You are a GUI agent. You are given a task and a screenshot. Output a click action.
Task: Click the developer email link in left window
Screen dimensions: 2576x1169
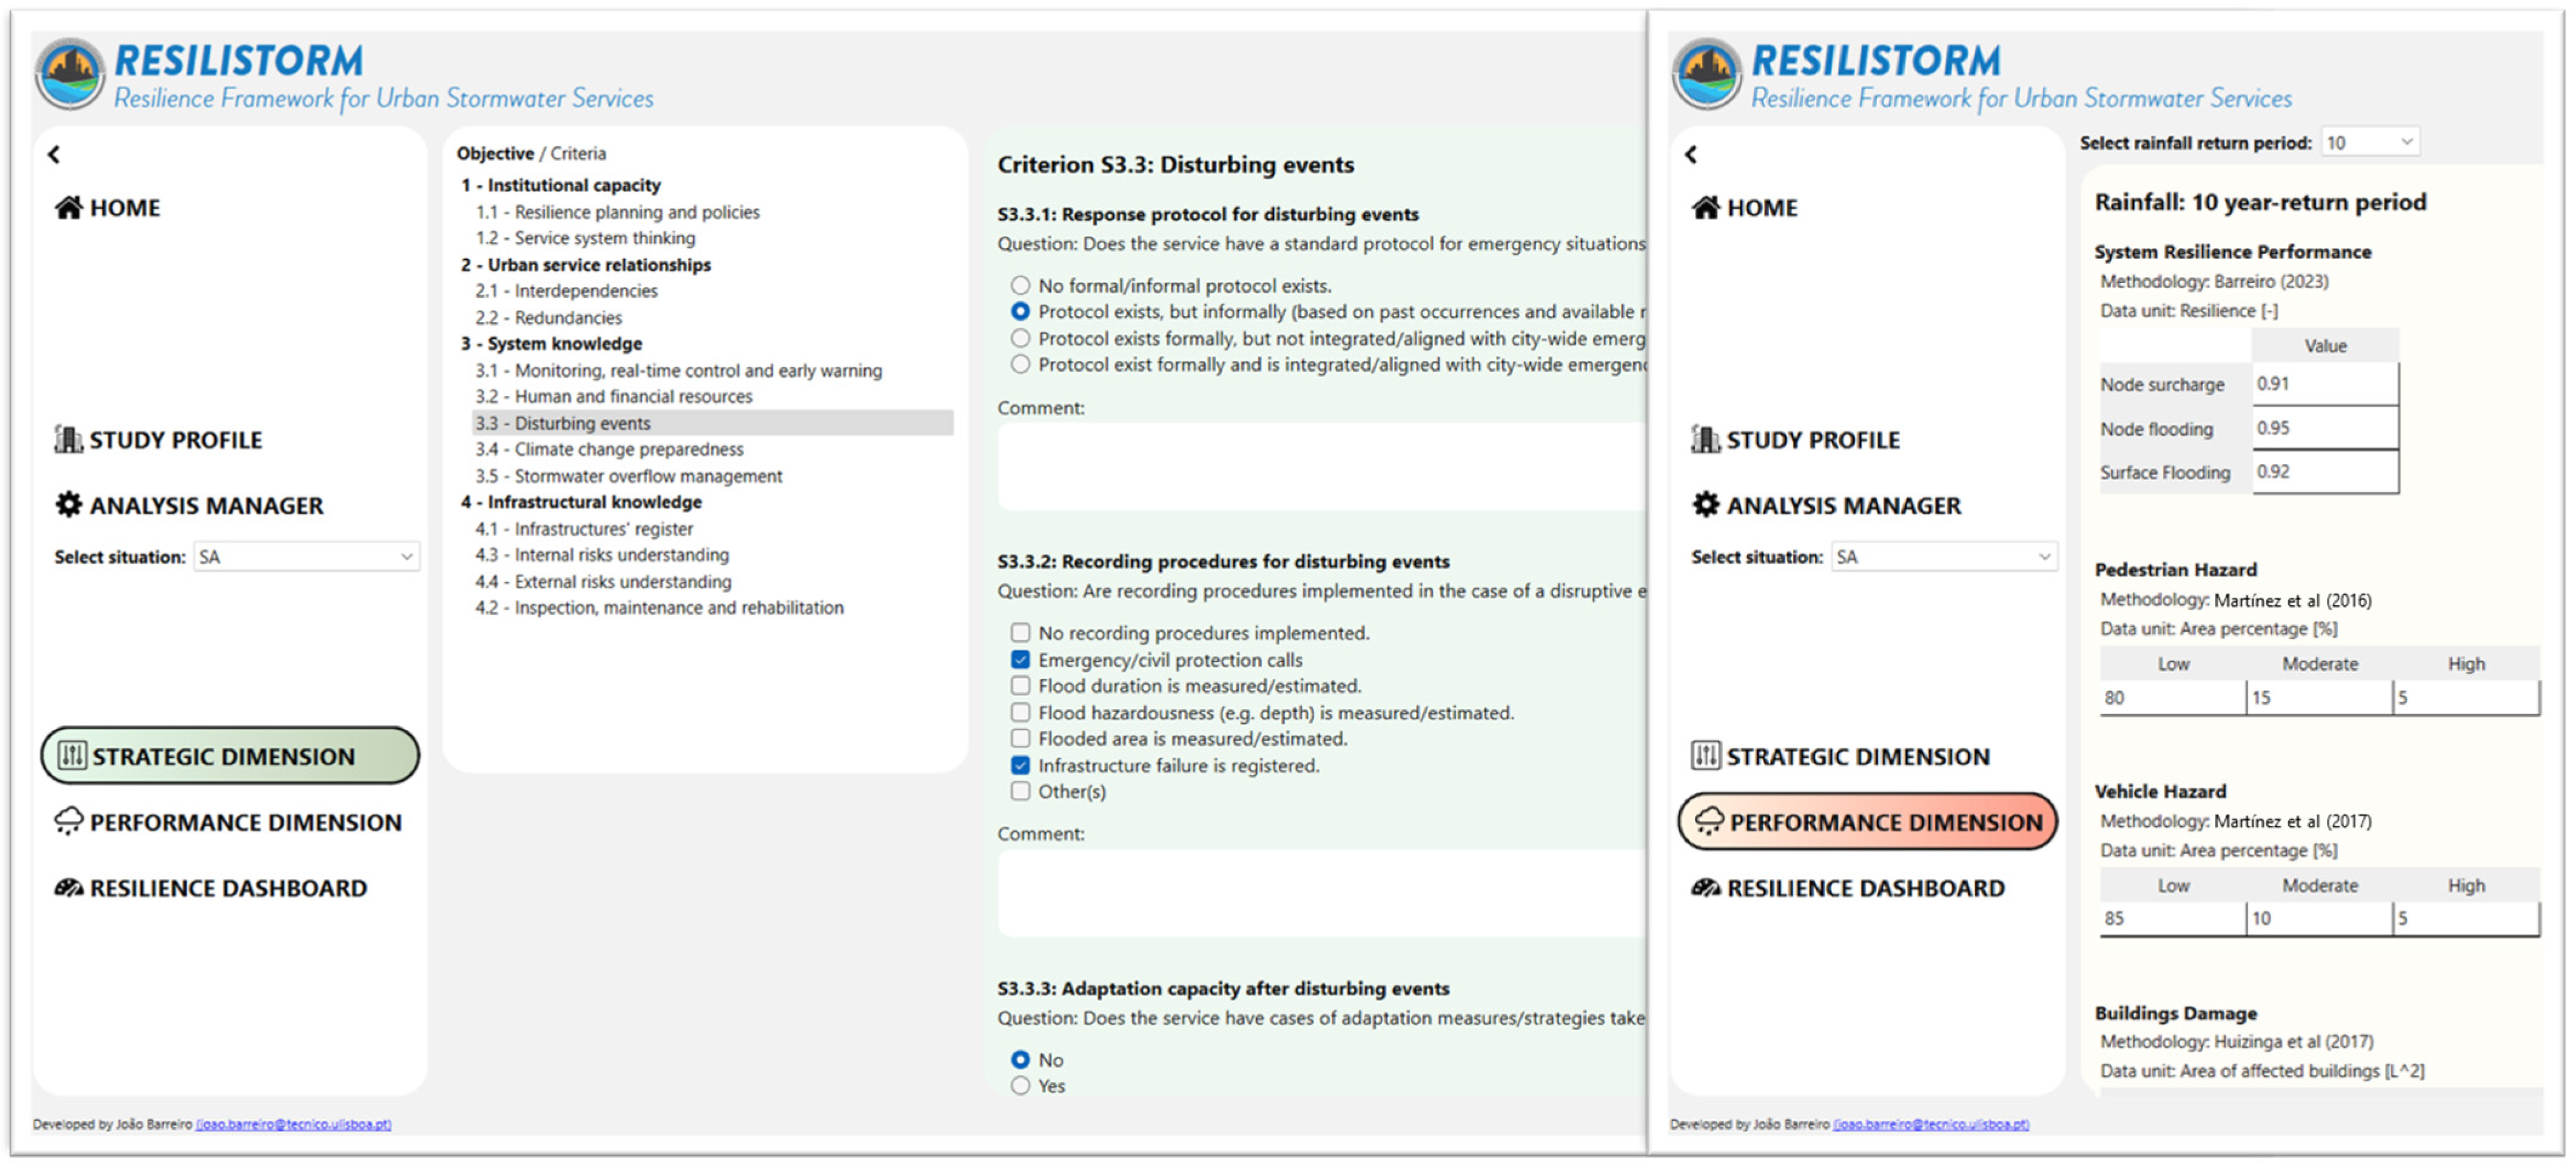293,1124
